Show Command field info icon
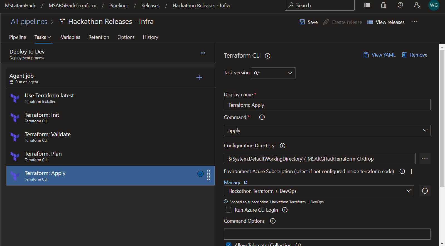This screenshot has height=246, width=445. (262, 117)
